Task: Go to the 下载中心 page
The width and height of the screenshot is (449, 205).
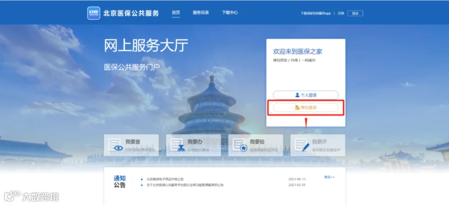Action: (x=229, y=13)
